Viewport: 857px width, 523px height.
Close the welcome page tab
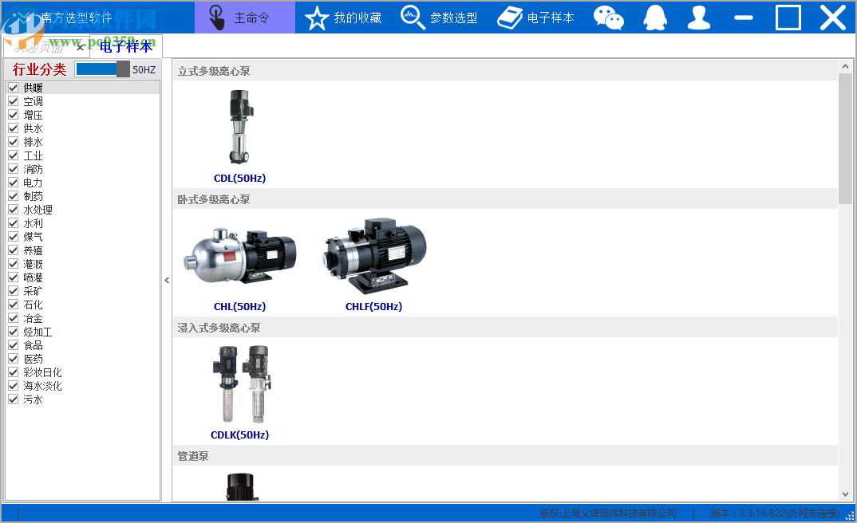(81, 48)
